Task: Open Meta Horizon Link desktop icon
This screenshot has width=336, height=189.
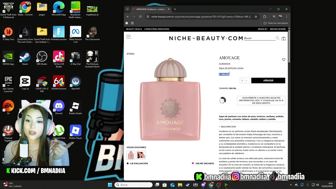Action: click(76, 35)
